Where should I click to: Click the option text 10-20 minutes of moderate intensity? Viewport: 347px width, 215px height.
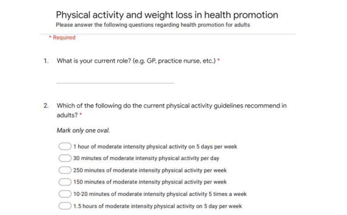[x=160, y=194]
